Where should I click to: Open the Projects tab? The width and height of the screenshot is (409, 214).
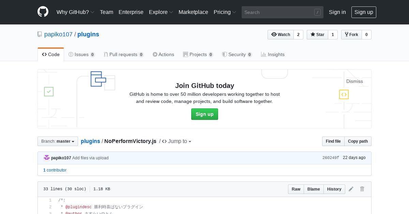coord(198,54)
